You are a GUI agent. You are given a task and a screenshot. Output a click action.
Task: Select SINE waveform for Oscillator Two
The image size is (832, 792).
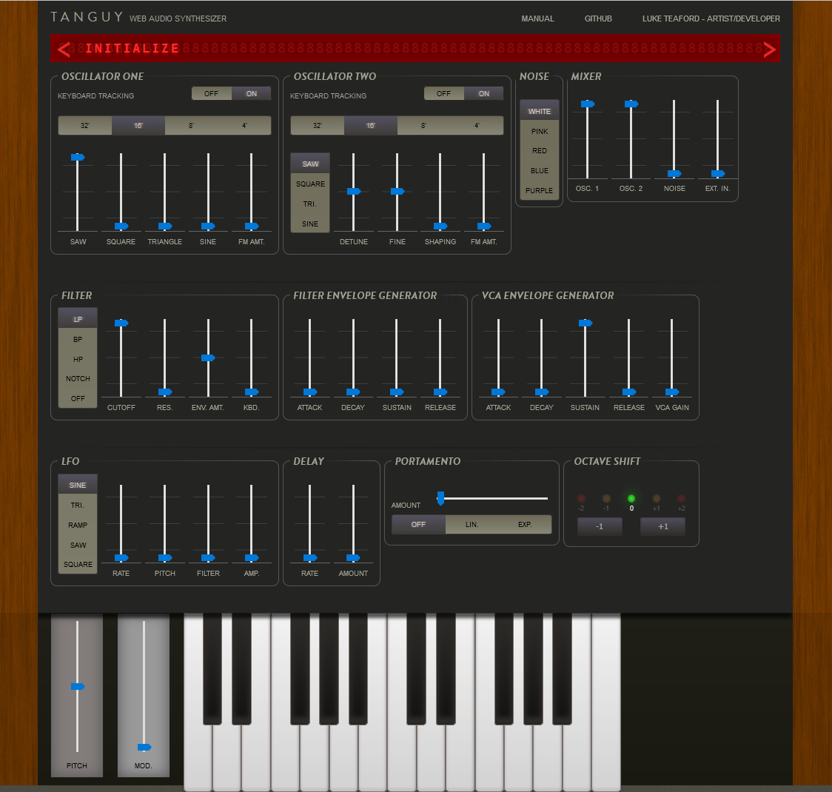click(309, 224)
